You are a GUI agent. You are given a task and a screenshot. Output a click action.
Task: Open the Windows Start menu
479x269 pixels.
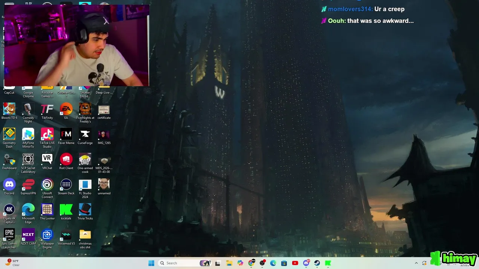point(151,263)
